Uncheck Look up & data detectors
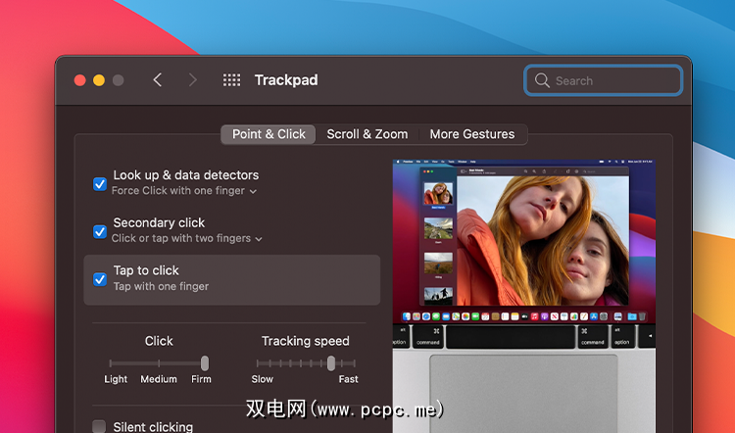 [x=100, y=184]
